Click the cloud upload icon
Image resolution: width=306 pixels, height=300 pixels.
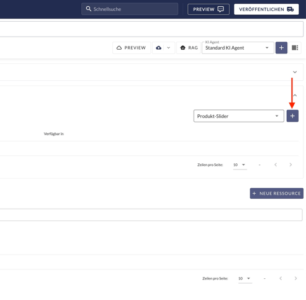point(159,48)
